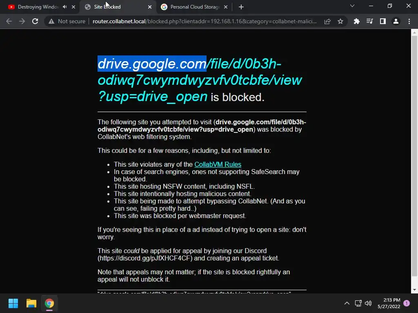This screenshot has width=418, height=313.
Task: Go forward to the next page
Action: [x=22, y=21]
